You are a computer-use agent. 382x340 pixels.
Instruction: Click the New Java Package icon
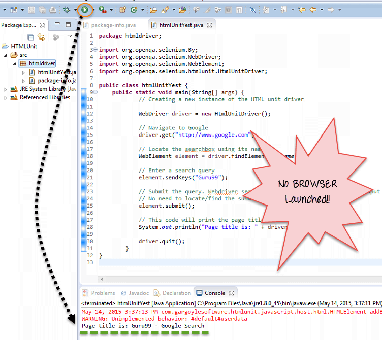pyautogui.click(x=122, y=9)
